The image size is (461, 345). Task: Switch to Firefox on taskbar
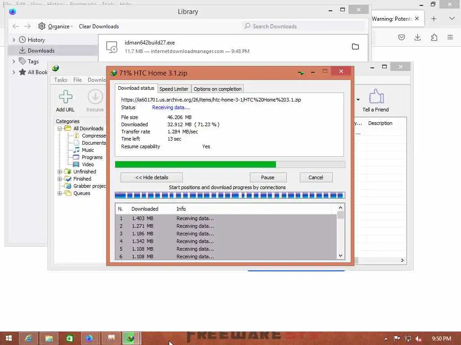tap(89, 338)
